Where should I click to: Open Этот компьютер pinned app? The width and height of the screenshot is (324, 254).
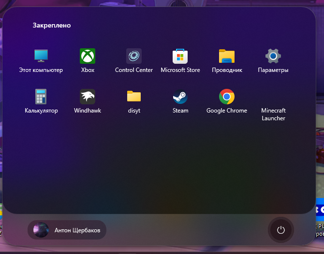coord(41,61)
